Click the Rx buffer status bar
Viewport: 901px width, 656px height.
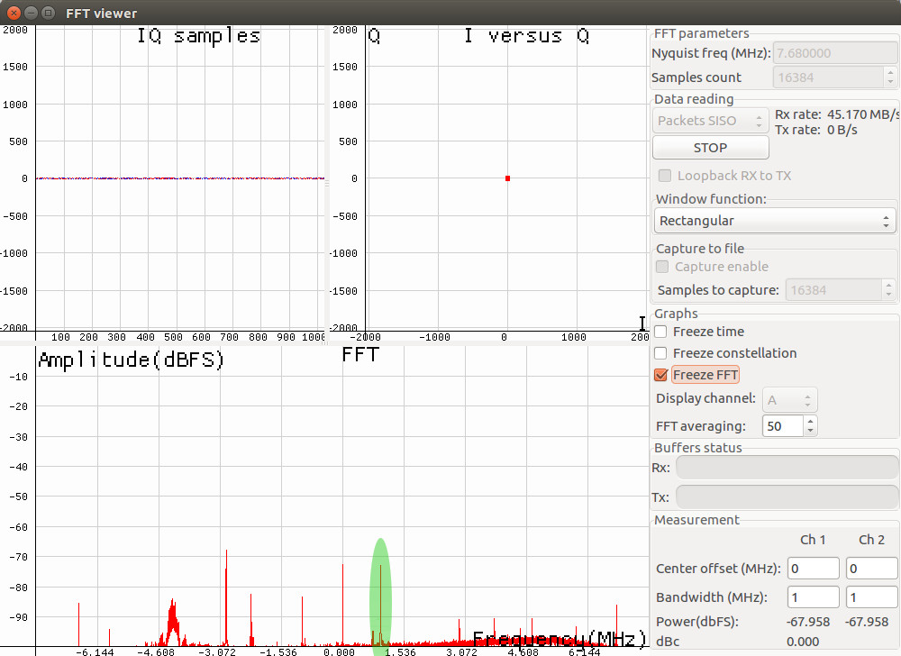[787, 467]
